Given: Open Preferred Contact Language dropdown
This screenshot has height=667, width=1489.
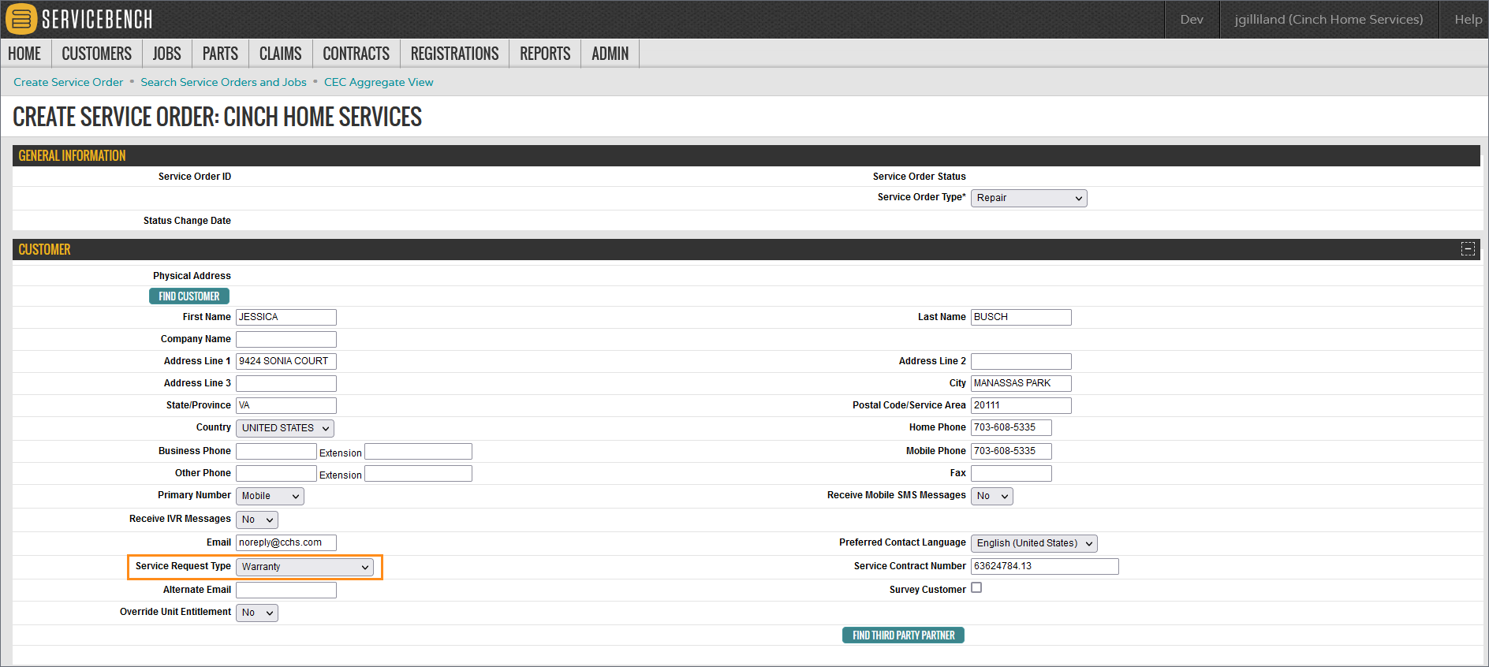Looking at the screenshot, I should 1034,543.
